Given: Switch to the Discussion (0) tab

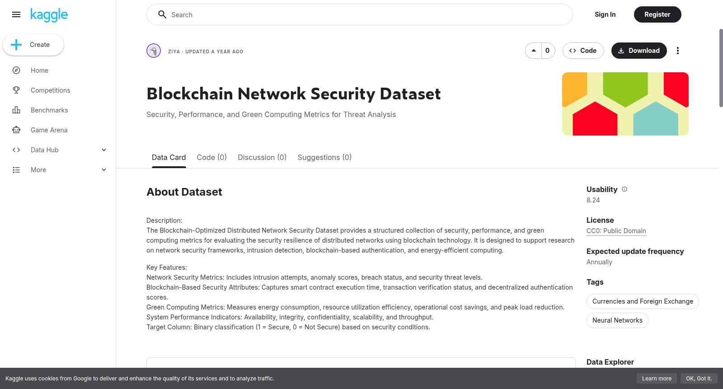Looking at the screenshot, I should pos(262,157).
